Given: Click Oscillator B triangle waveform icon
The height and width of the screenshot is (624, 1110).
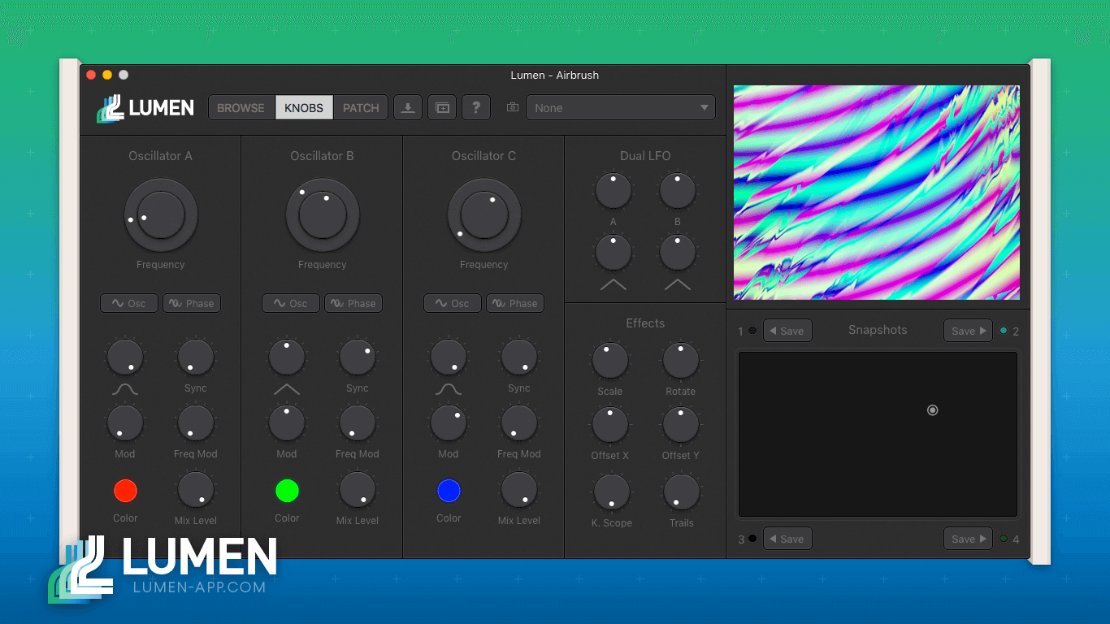Looking at the screenshot, I should pyautogui.click(x=287, y=390).
